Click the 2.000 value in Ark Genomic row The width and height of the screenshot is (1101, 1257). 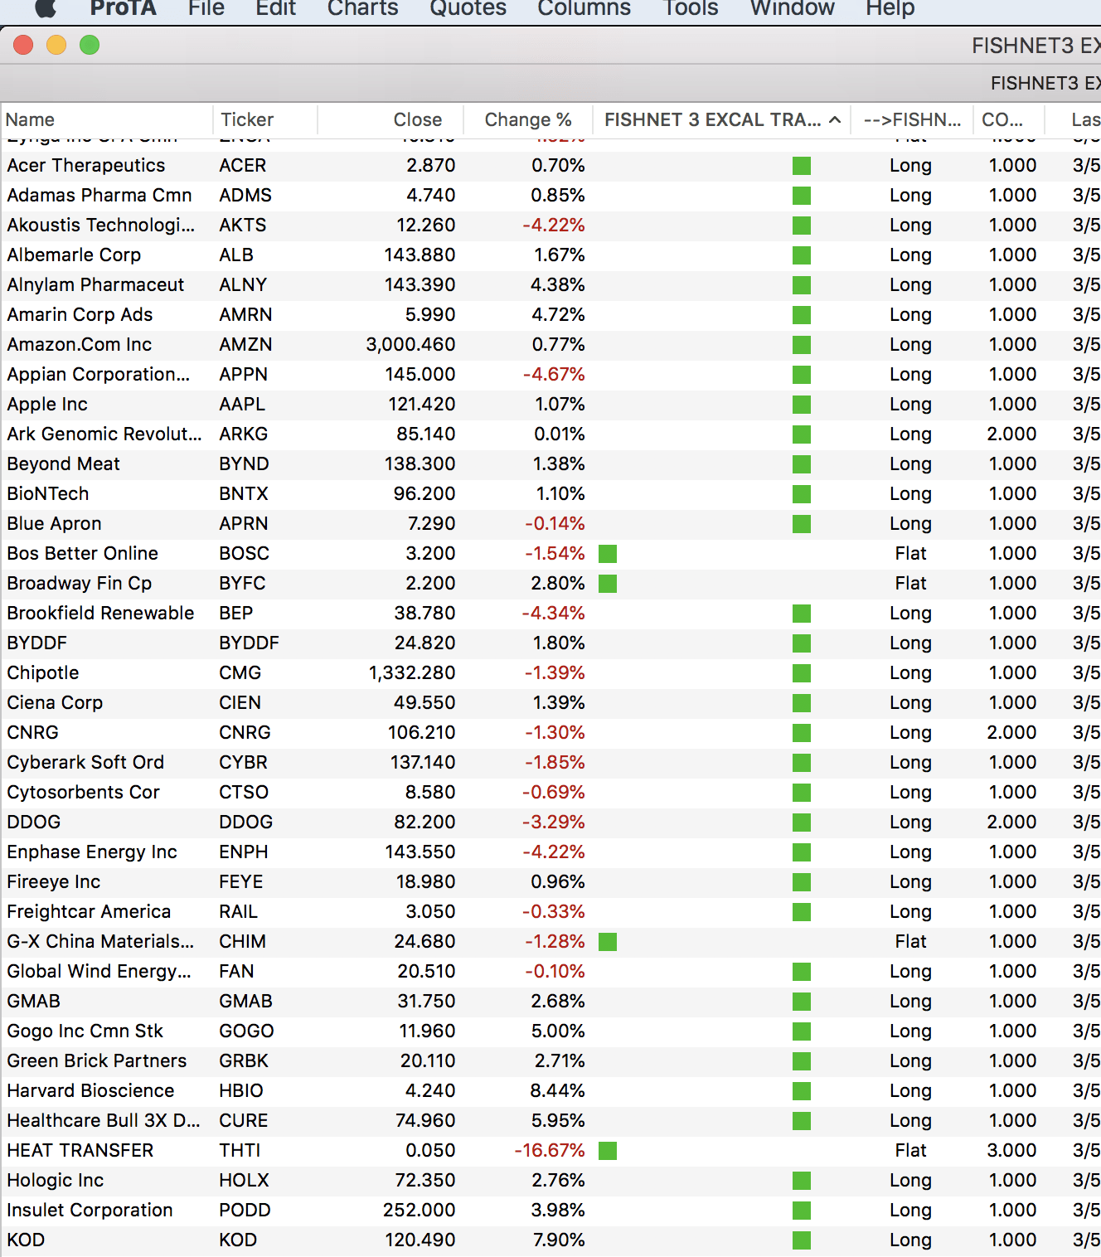coord(1012,434)
